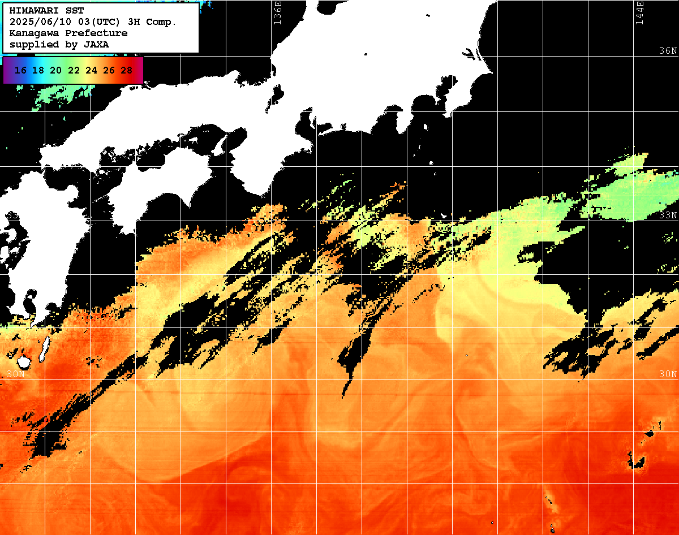The width and height of the screenshot is (679, 535).
Task: Click the 28 value on the color scale
Action: point(127,70)
